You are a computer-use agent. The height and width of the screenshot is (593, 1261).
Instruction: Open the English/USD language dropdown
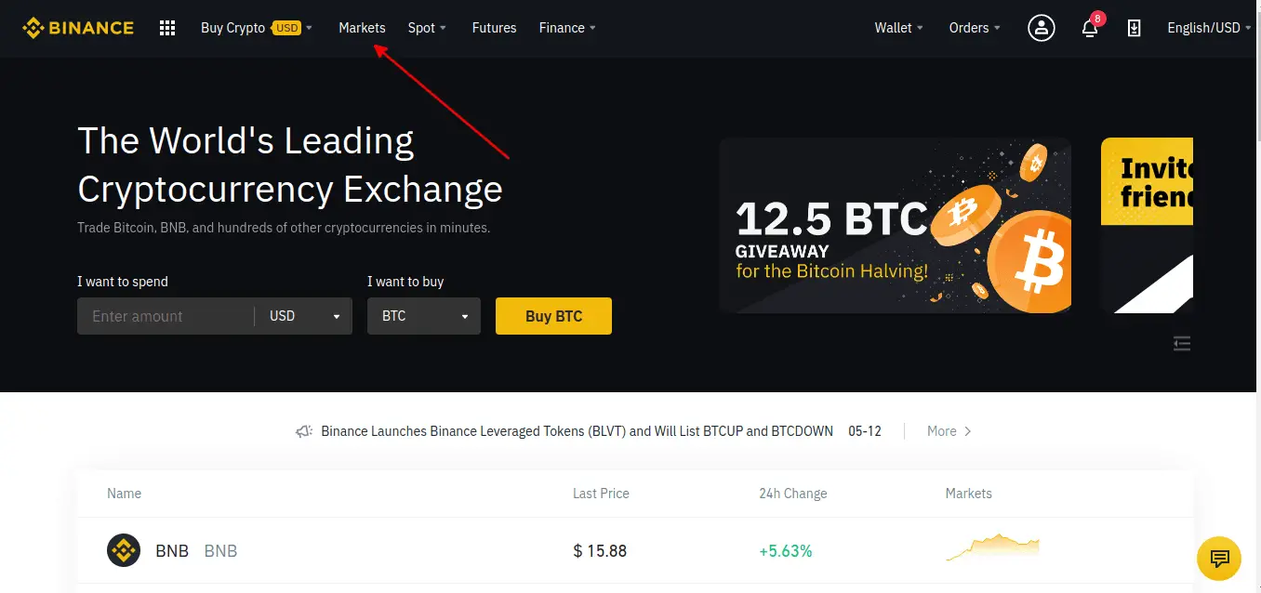[1209, 28]
